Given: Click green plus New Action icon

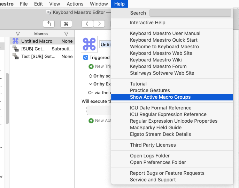Looking at the screenshot, I should [91, 121].
